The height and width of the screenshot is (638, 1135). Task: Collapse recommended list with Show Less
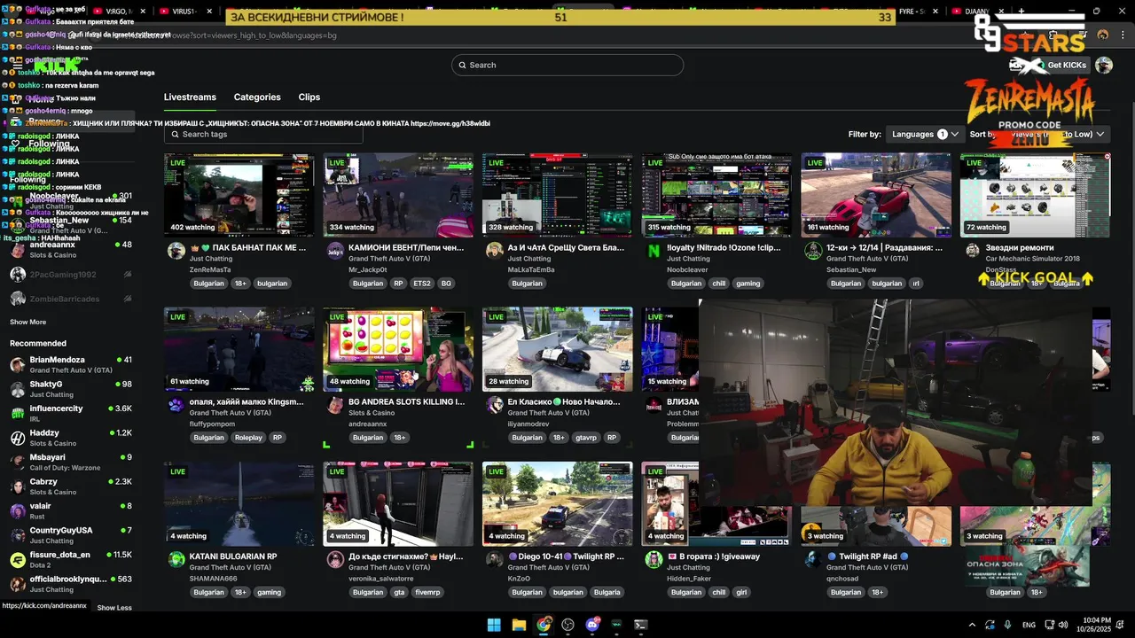(114, 608)
